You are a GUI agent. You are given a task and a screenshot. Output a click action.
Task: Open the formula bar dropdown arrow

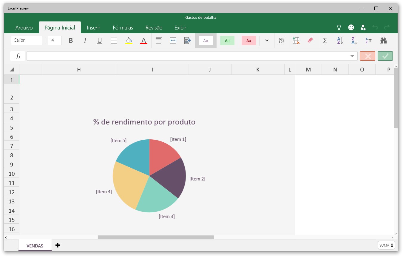[x=352, y=56]
